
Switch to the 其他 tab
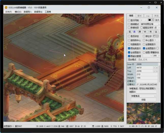click(156, 16)
